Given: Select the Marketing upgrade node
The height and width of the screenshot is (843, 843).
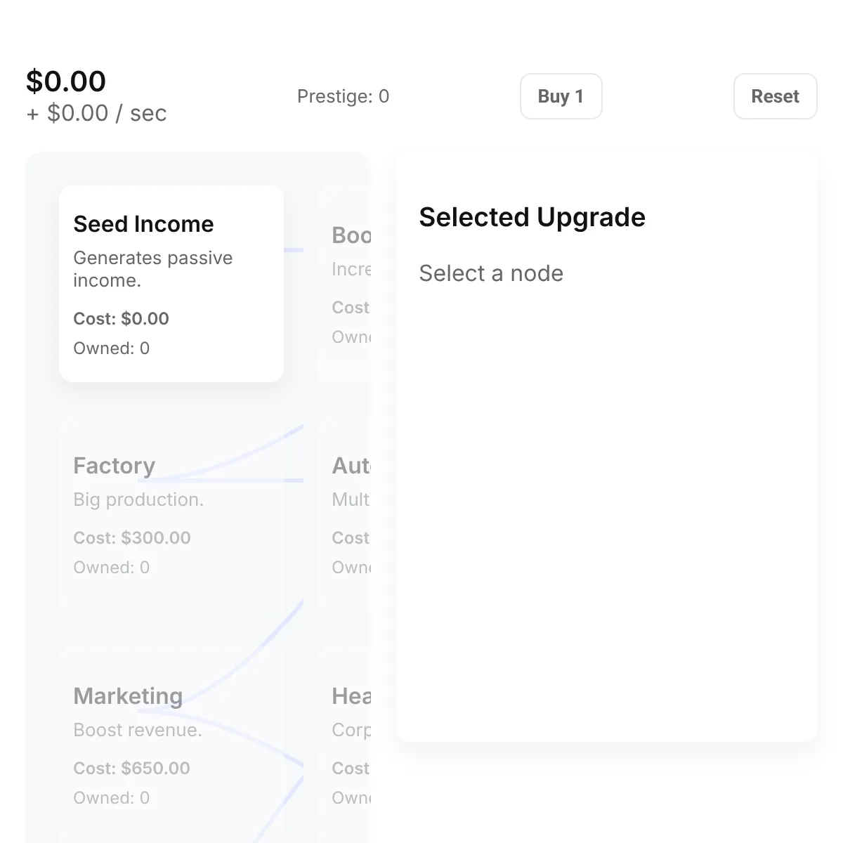Looking at the screenshot, I should (x=171, y=745).
